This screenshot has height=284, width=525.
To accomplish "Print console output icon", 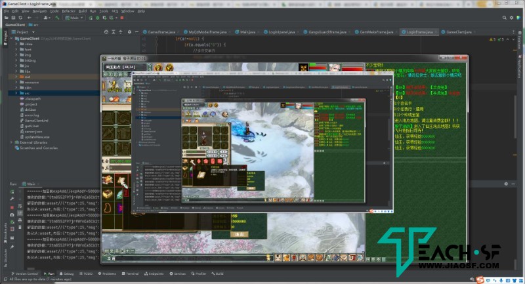I will (x=20, y=220).
